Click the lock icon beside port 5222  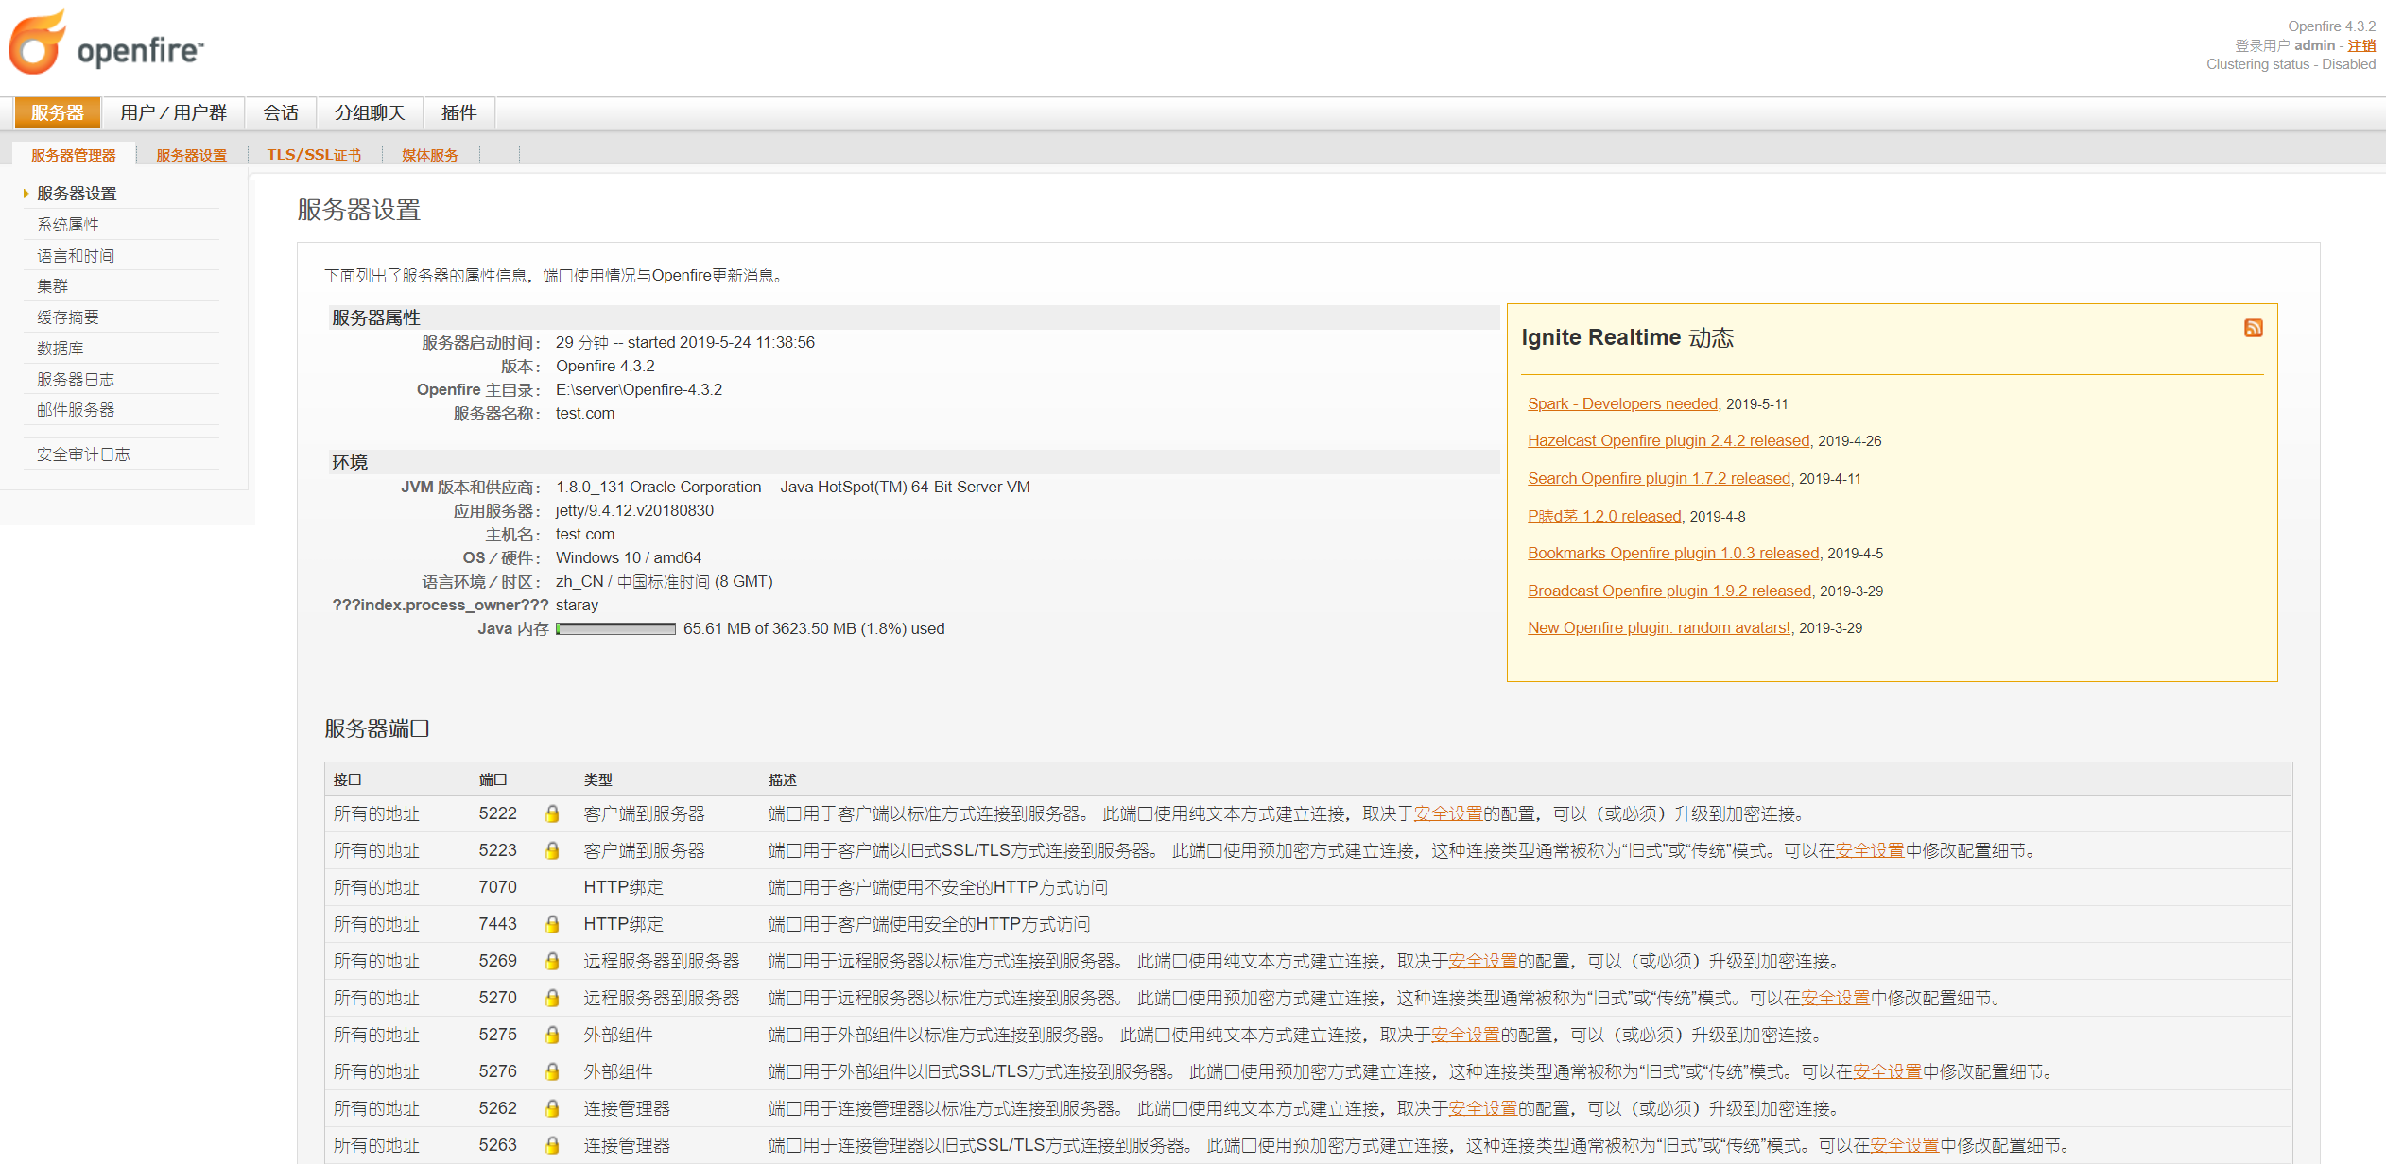pos(552,813)
